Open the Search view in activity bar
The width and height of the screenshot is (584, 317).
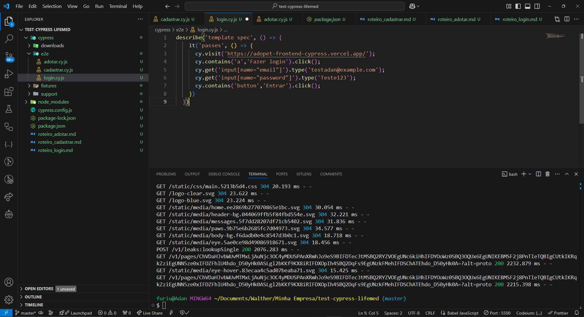point(9,39)
